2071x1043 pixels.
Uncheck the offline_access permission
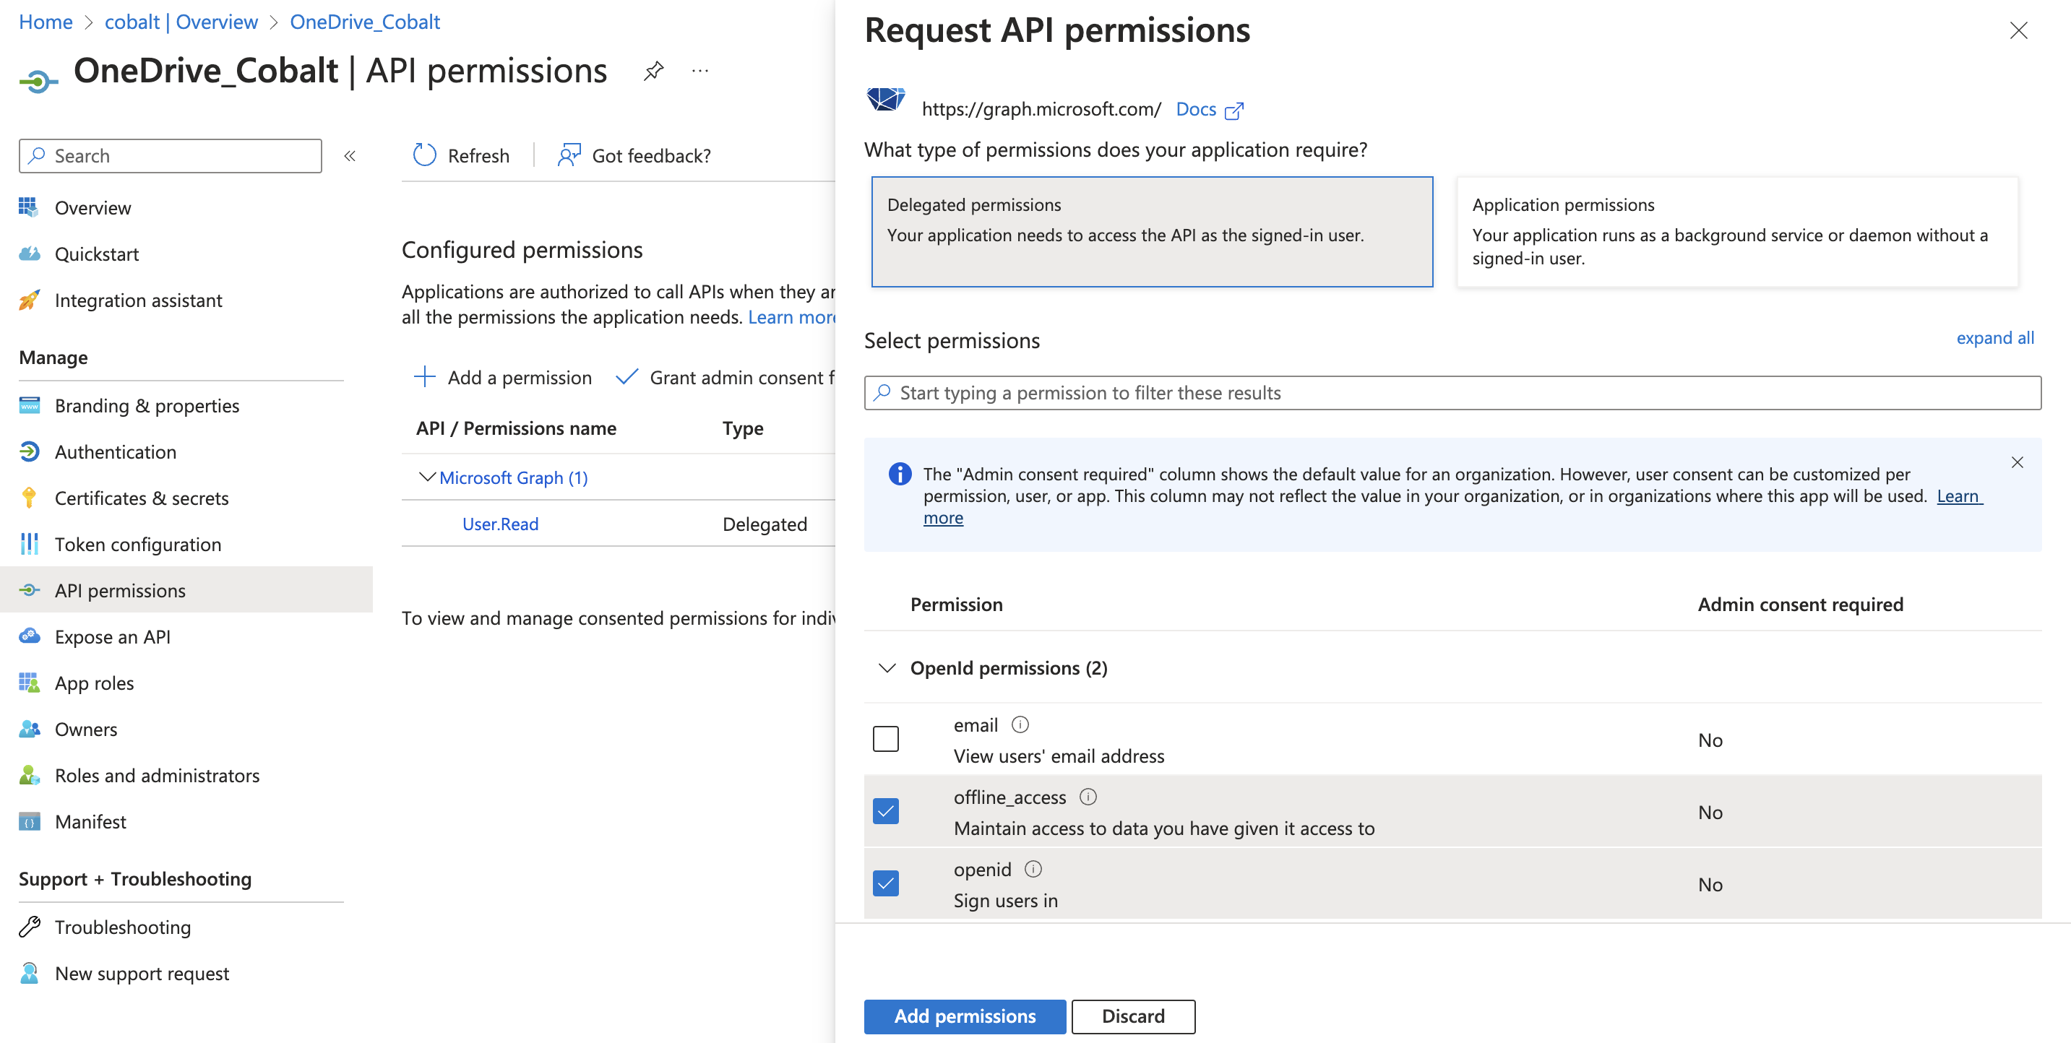pos(885,812)
